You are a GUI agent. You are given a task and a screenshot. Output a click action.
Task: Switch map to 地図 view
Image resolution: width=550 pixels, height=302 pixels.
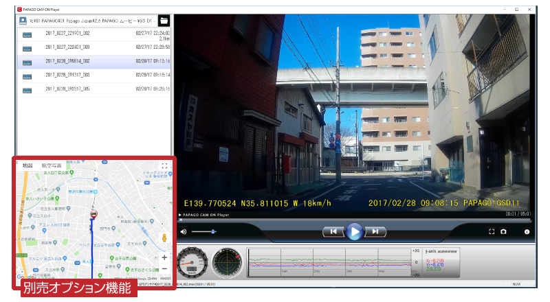27,166
